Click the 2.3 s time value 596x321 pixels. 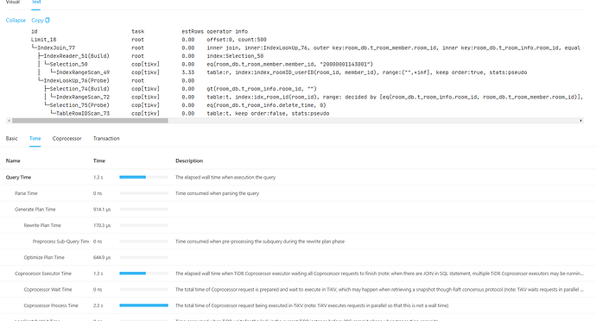click(98, 305)
